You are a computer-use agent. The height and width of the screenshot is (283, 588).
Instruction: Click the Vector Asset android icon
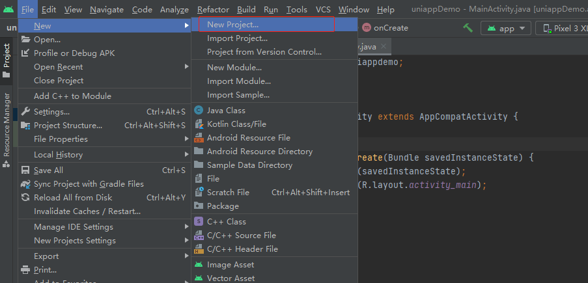point(199,278)
